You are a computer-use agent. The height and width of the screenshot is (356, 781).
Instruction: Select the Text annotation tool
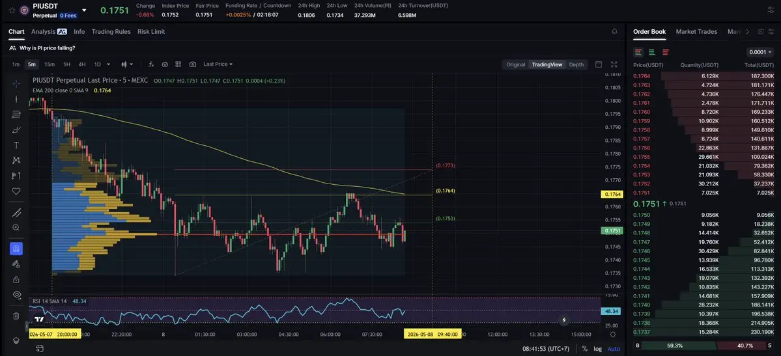(x=16, y=145)
